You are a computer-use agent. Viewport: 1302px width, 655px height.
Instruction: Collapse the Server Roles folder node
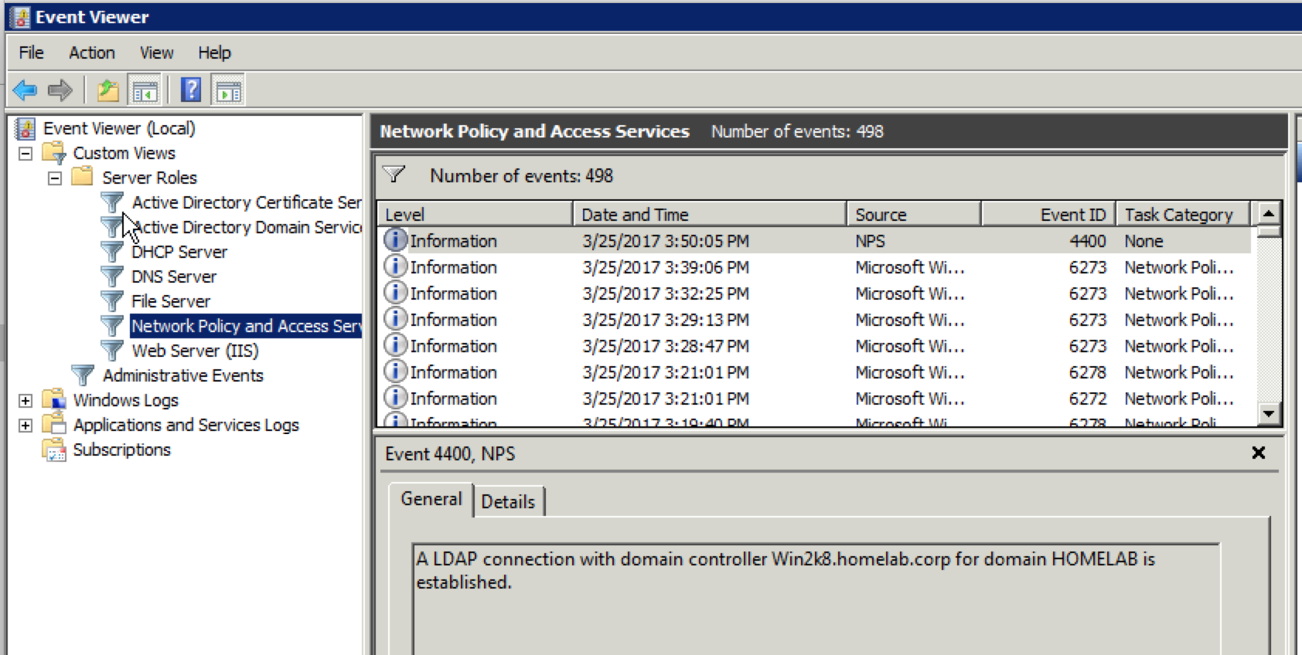click(x=55, y=178)
